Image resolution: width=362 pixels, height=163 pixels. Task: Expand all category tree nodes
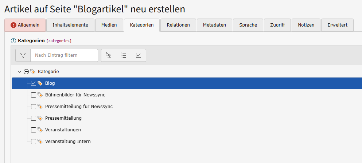[109, 55]
